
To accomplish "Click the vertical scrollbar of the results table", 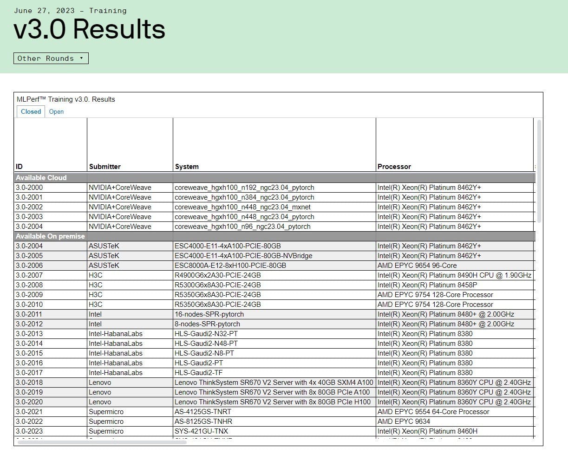I will pyautogui.click(x=539, y=171).
